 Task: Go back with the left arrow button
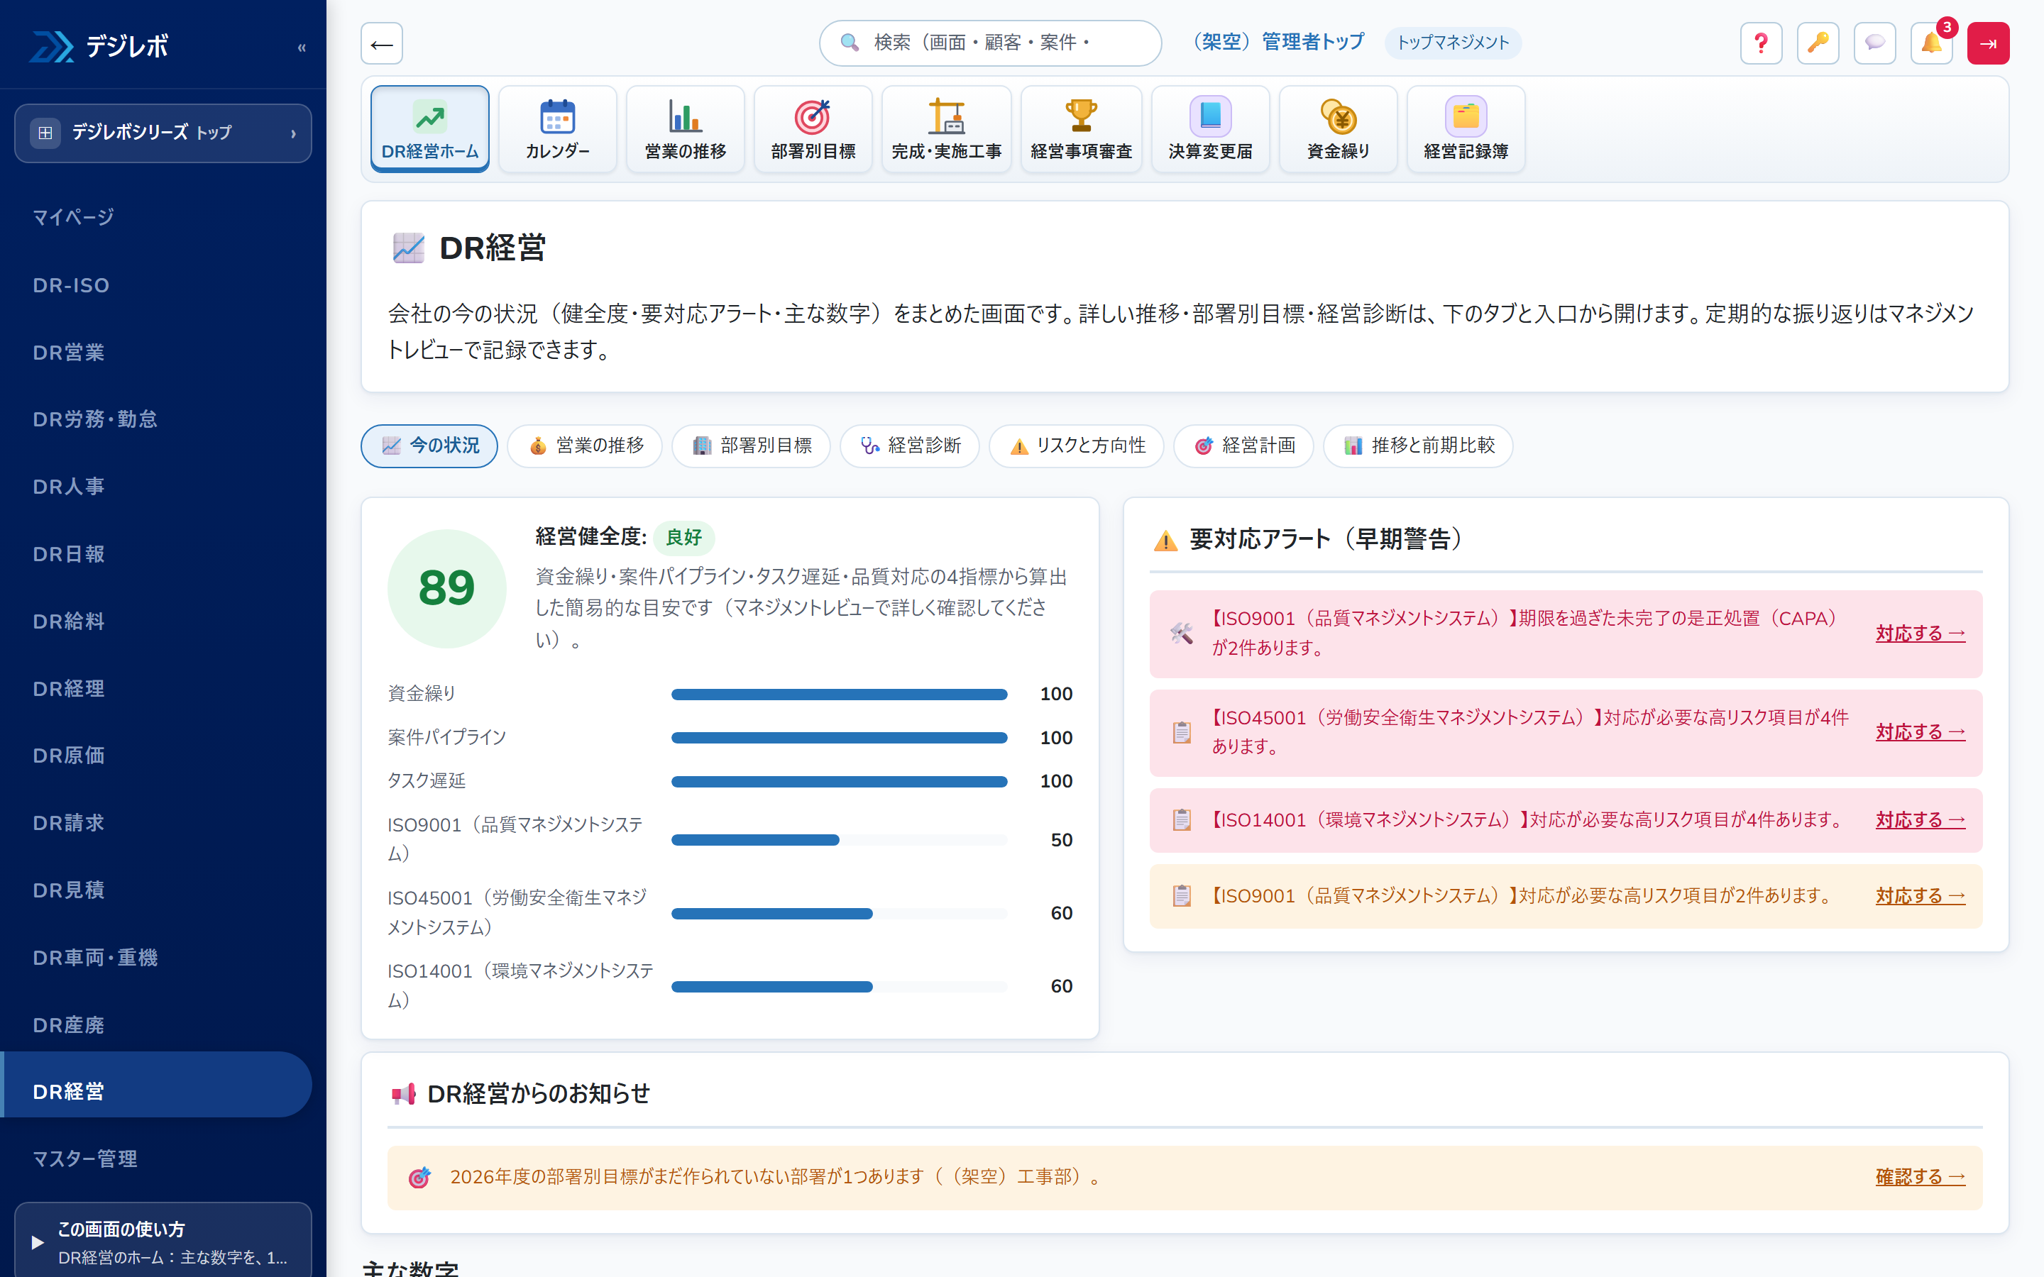click(382, 43)
